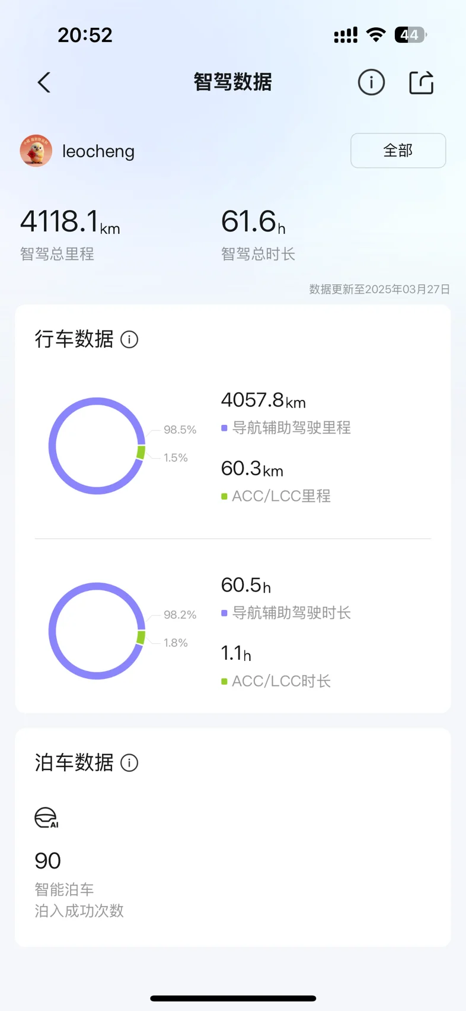Tap the leocheng username
This screenshot has width=466, height=1011.
pyautogui.click(x=98, y=151)
